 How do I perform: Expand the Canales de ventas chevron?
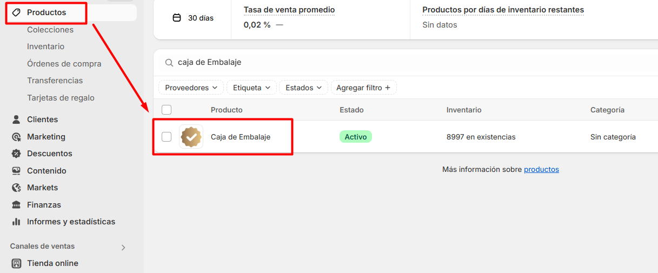(123, 248)
